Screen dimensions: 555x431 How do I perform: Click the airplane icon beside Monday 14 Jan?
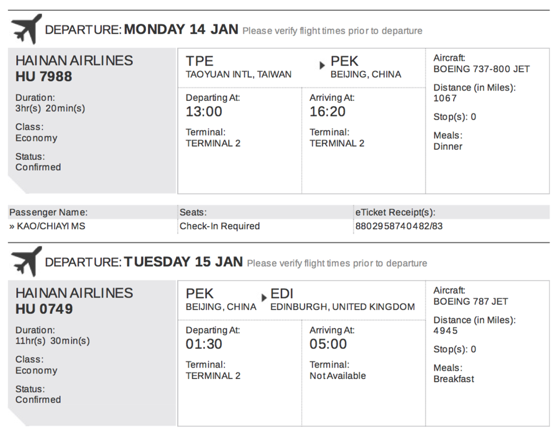point(27,29)
